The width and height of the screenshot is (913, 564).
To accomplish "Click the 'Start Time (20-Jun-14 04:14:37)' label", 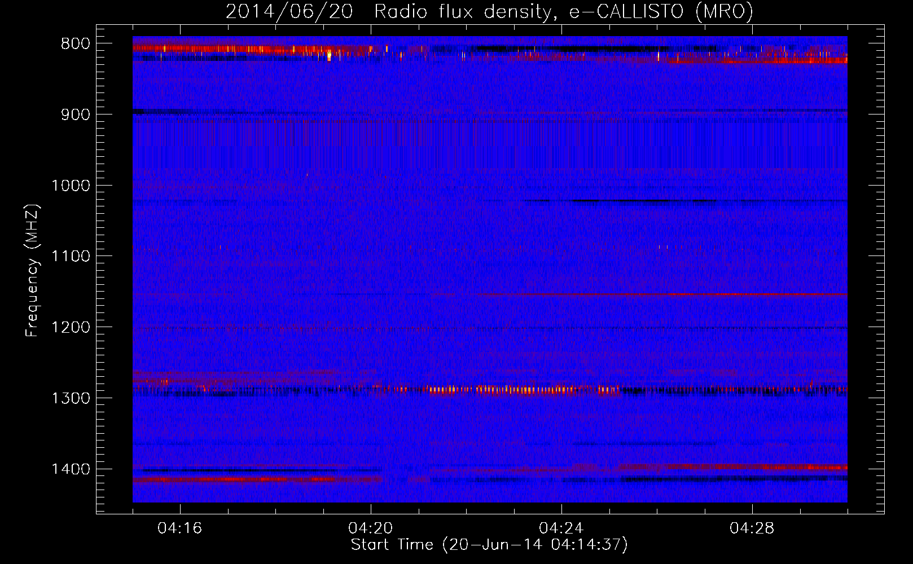I will 489,545.
